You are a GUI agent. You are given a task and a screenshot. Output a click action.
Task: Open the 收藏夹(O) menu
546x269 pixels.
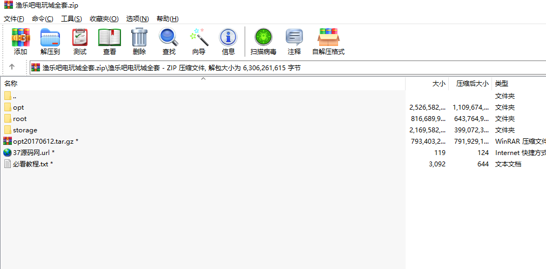click(x=104, y=19)
